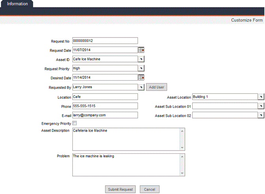
Task: Open the Desired Date calendar picker
Action: click(141, 77)
